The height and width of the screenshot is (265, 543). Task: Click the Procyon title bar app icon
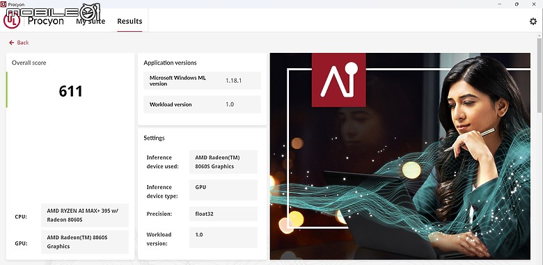(3, 4)
